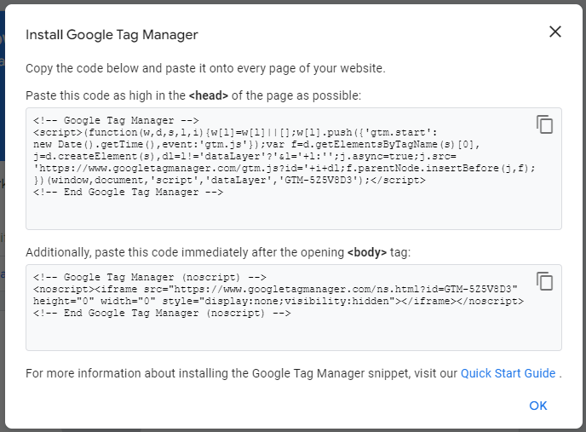Click the '<!-- Google Tag Manager -->' comment line
Screen dimensions: 586x432
(116, 120)
